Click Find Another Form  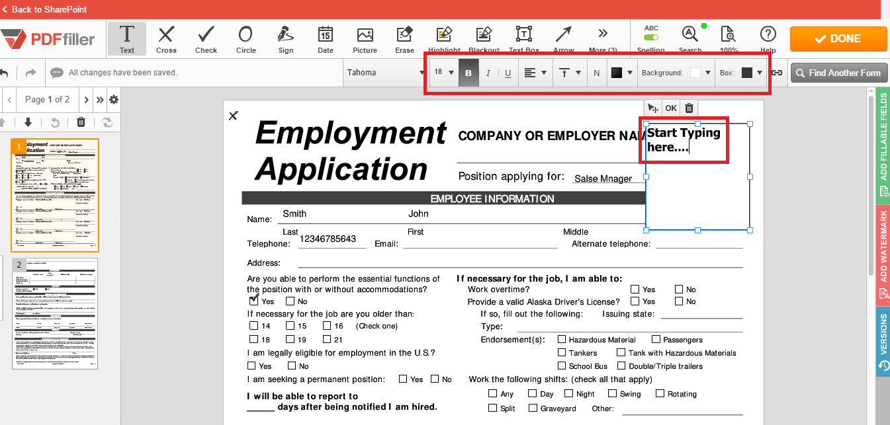pyautogui.click(x=838, y=73)
